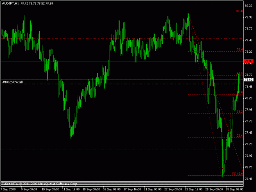Select the Fibonacci 50.0 level label
Screen dimensions: 256x192
coord(240,93)
